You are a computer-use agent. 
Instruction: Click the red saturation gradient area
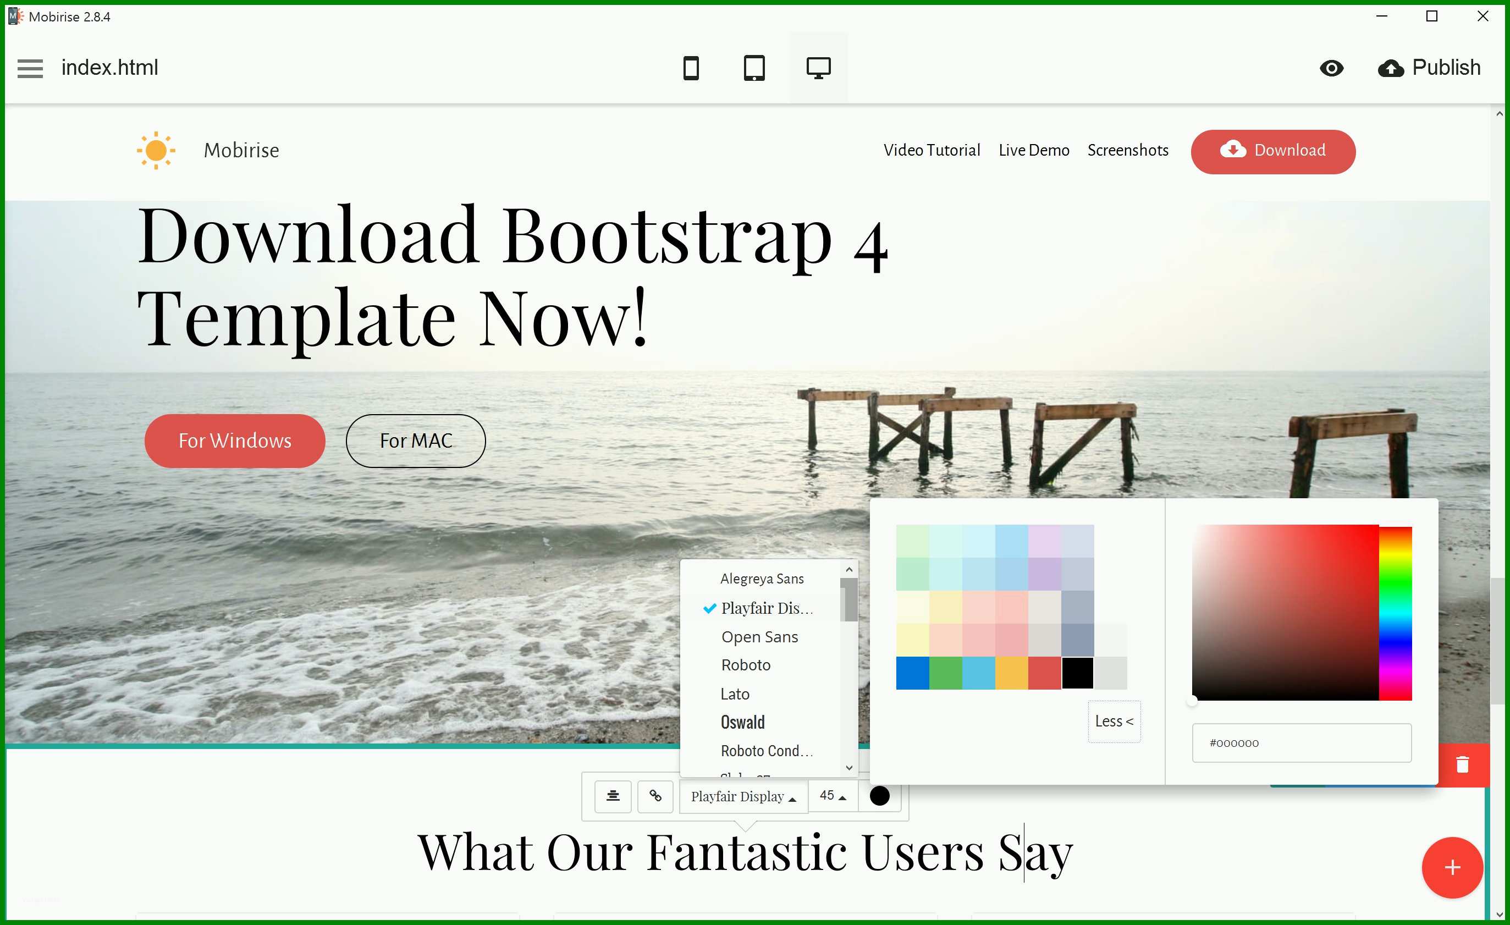pyautogui.click(x=1285, y=613)
